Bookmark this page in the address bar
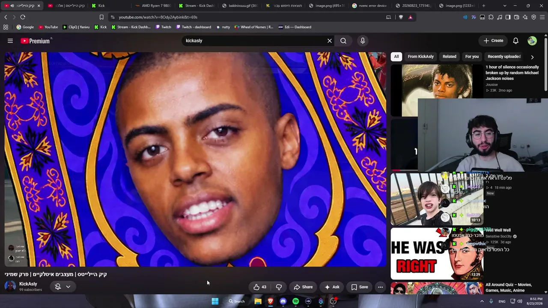Viewport: 548px width, 308px height. pyautogui.click(x=101, y=17)
